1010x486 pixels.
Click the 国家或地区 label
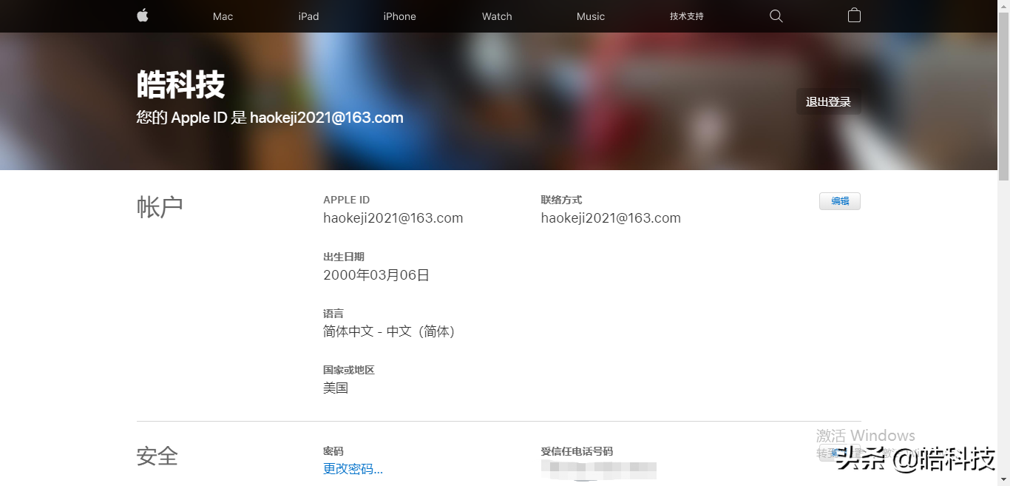349,370
